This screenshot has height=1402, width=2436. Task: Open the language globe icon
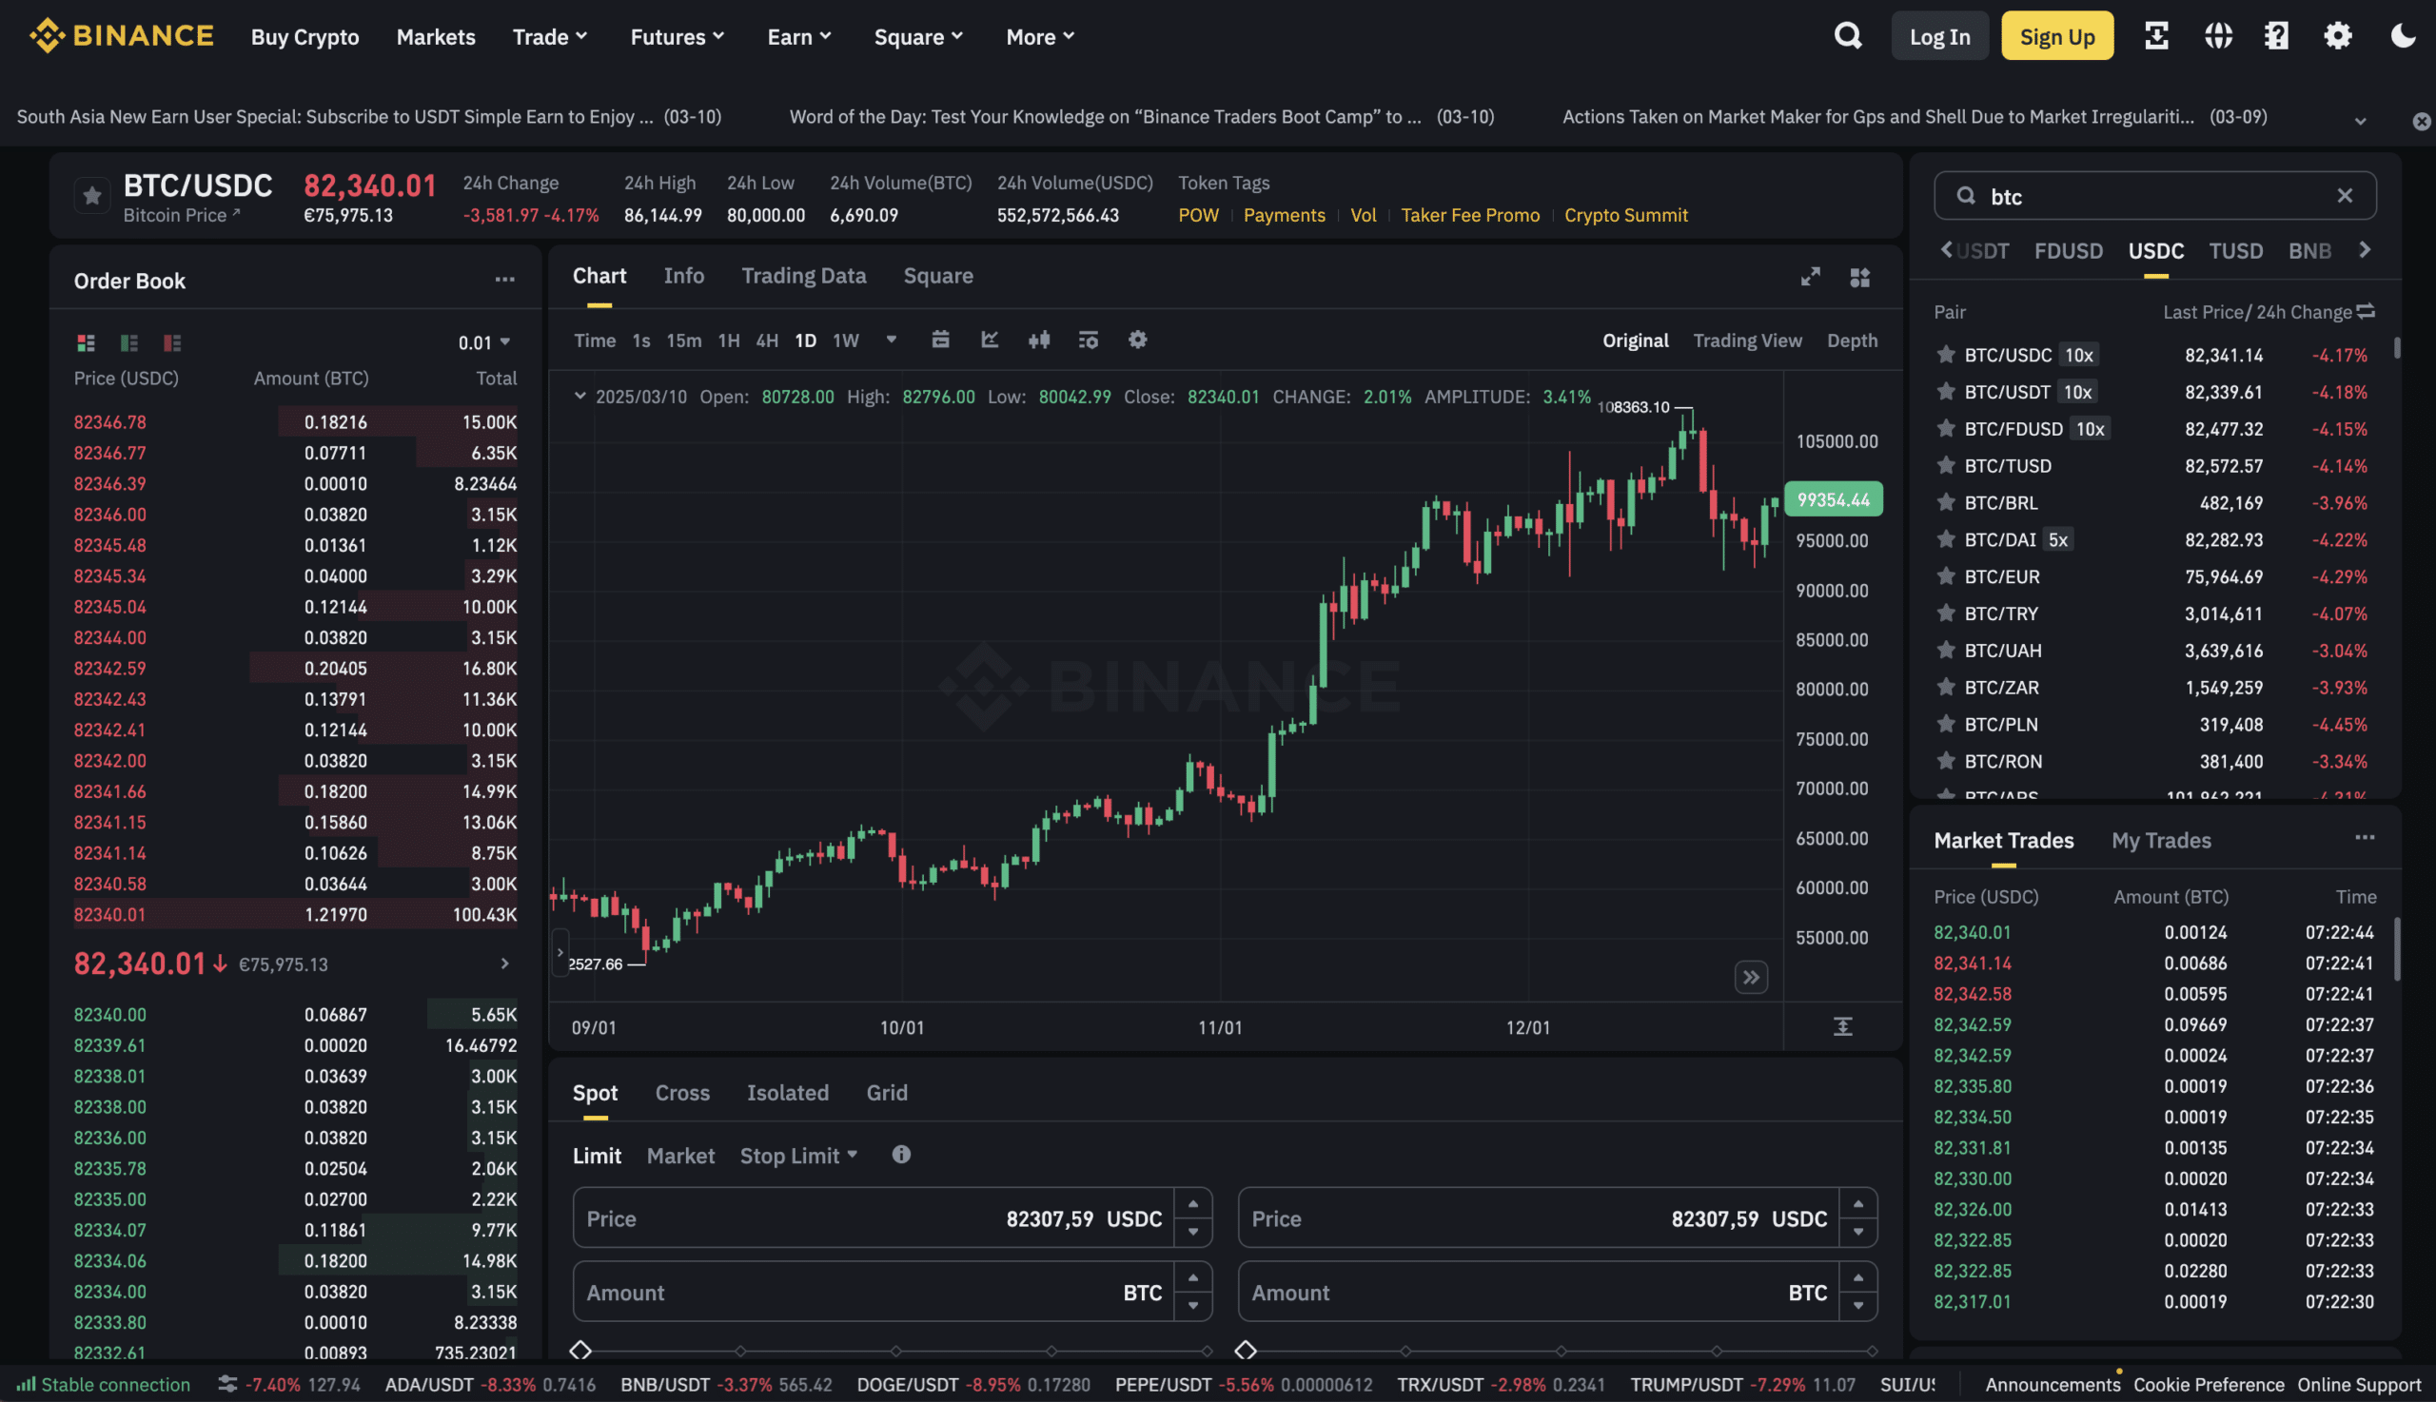pyautogui.click(x=2217, y=36)
